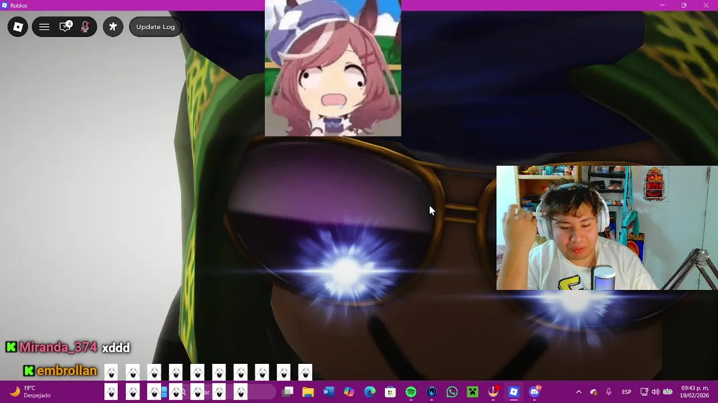Focus the Roblox taskbar icon

[x=514, y=392]
